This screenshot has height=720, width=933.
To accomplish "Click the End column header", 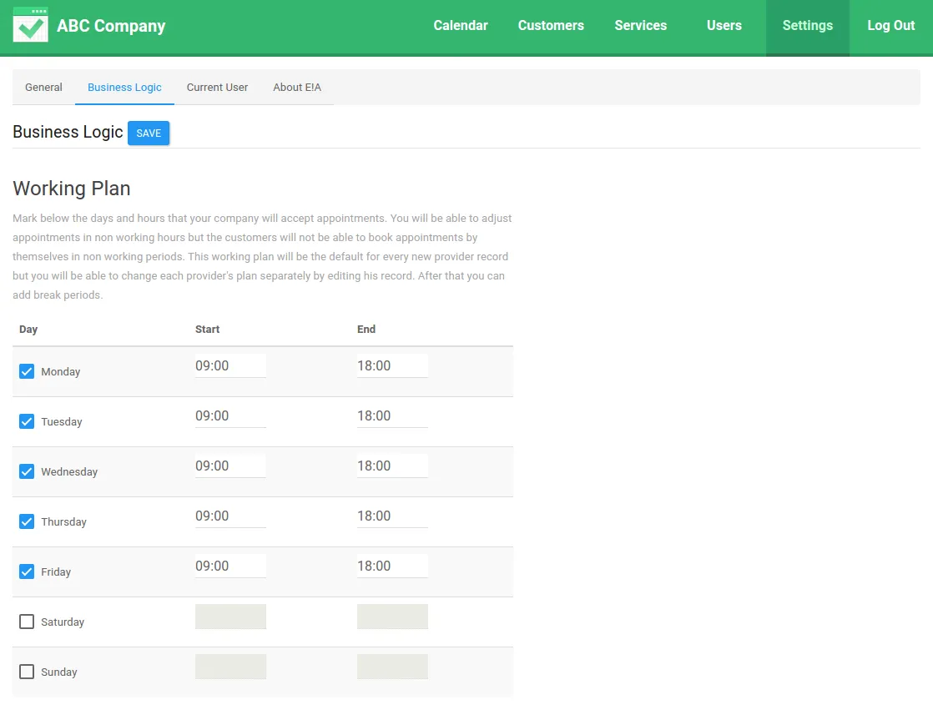I will [366, 329].
